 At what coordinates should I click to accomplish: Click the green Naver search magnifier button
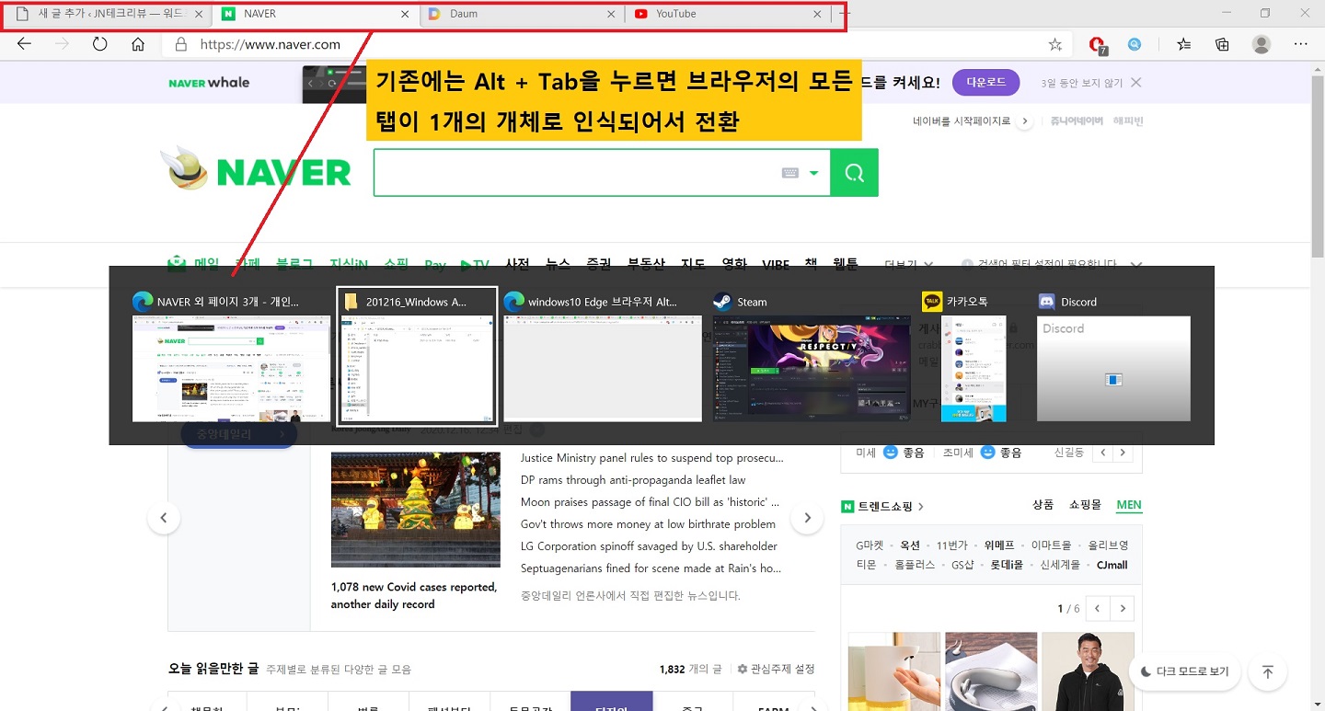tap(854, 173)
